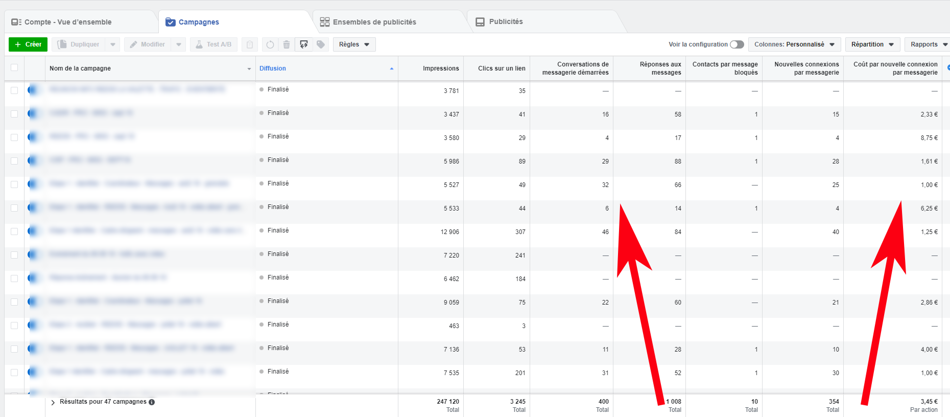950x417 pixels.
Task: Click the circular revert icon
Action: [x=270, y=44]
